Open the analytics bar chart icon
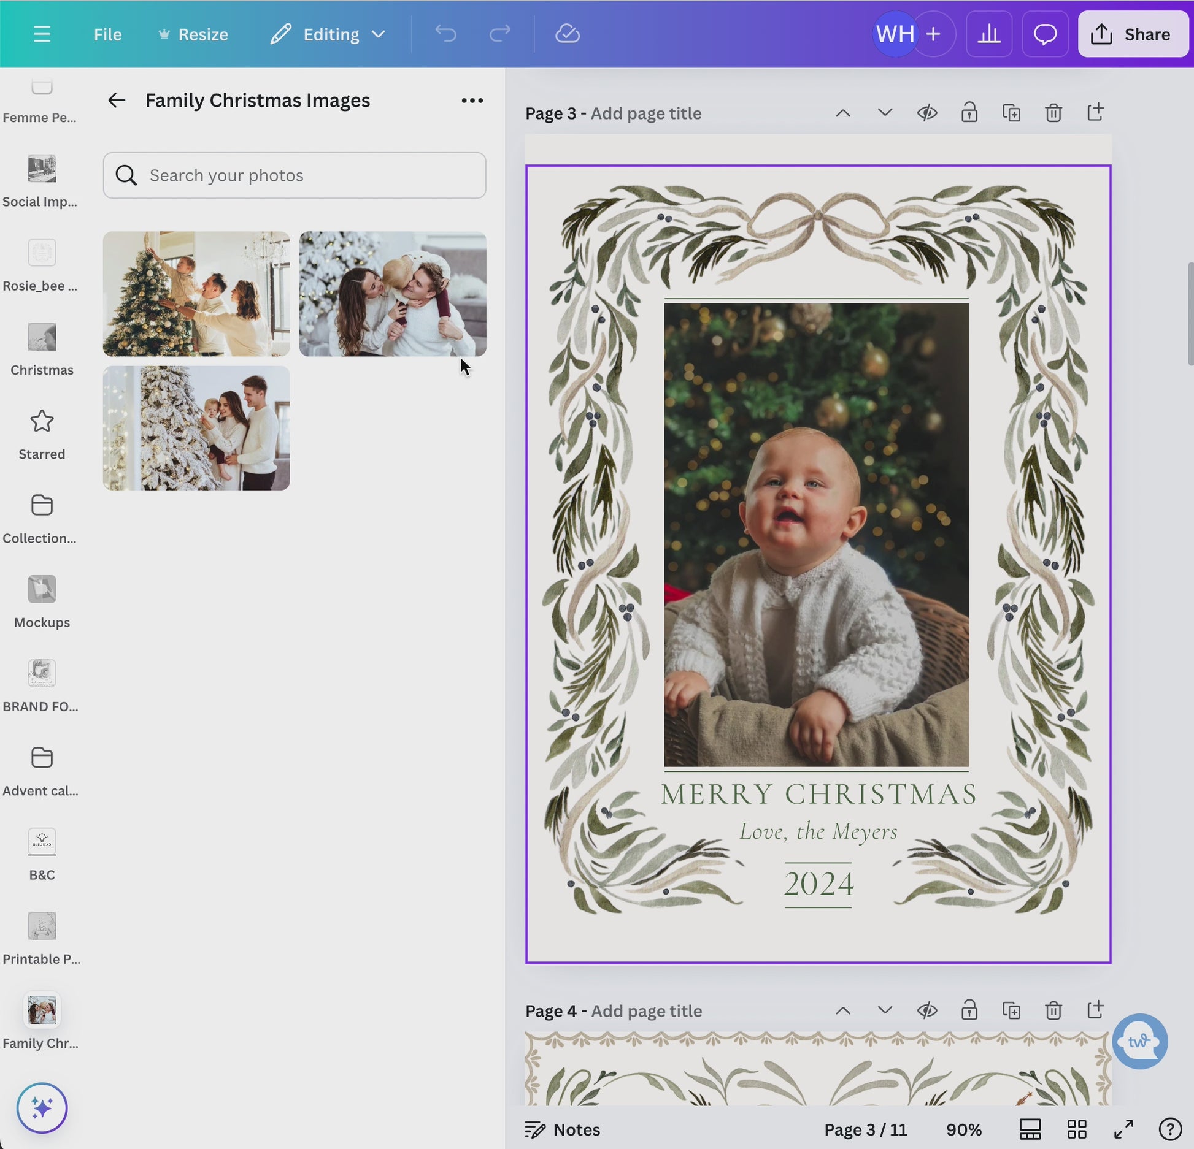Viewport: 1194px width, 1149px height. click(x=988, y=34)
